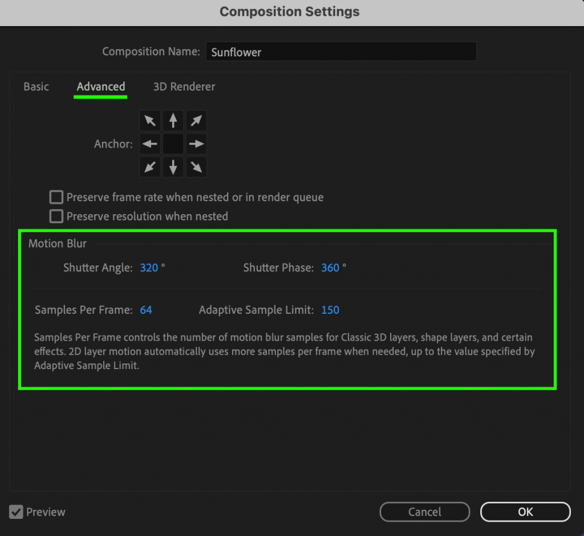Toggle Preserve resolution when nested checkbox

point(56,216)
